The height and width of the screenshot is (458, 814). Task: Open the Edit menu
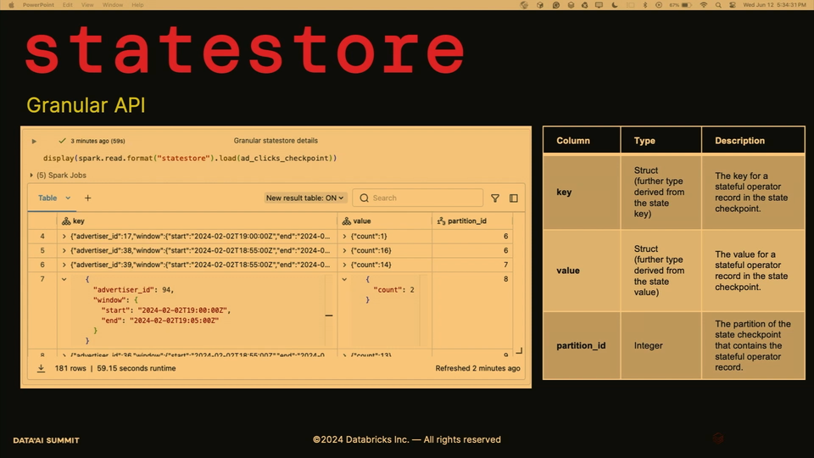tap(68, 5)
